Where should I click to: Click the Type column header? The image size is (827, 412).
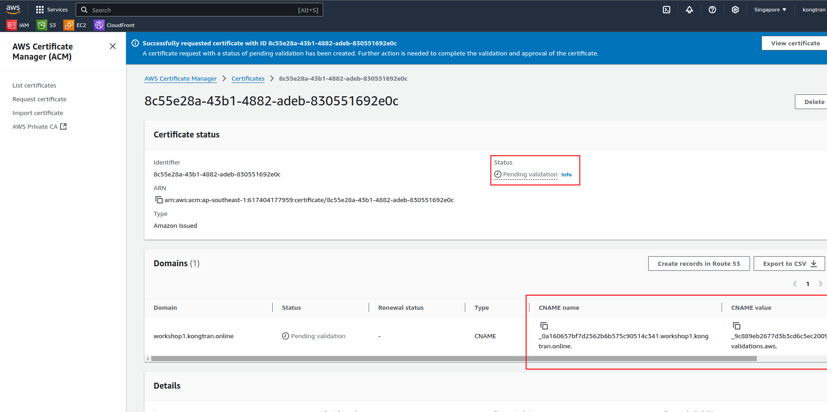(x=482, y=308)
